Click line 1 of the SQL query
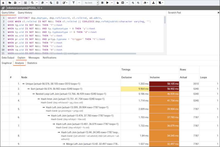 pos(55,18)
